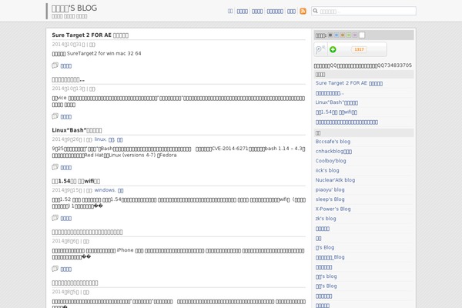Click the pin-shaped widget icon beside green plus
This screenshot has height=308, width=462.
point(320,49)
